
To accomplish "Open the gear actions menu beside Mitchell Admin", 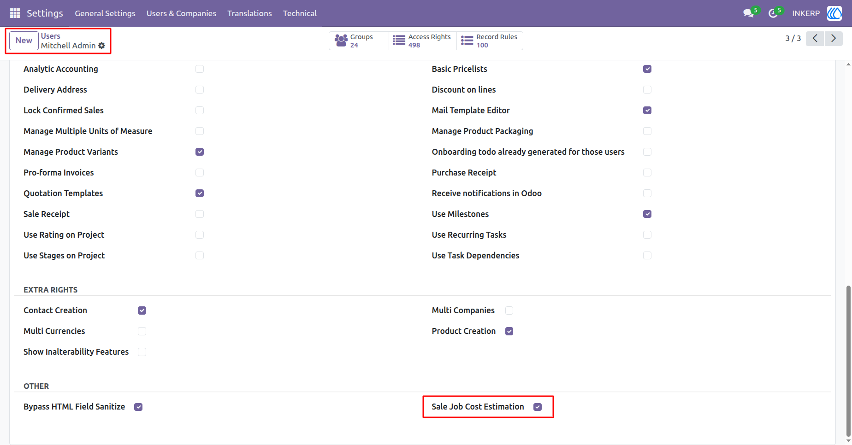I will [x=101, y=46].
